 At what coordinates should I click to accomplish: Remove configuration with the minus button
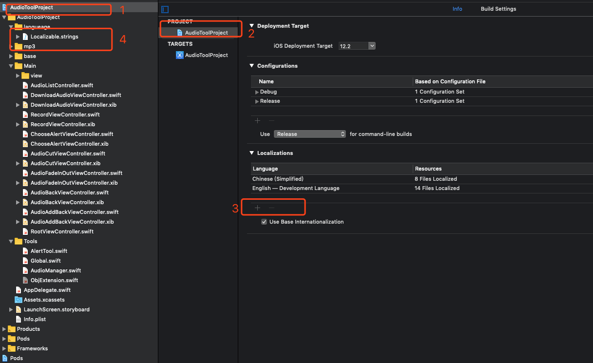point(272,120)
